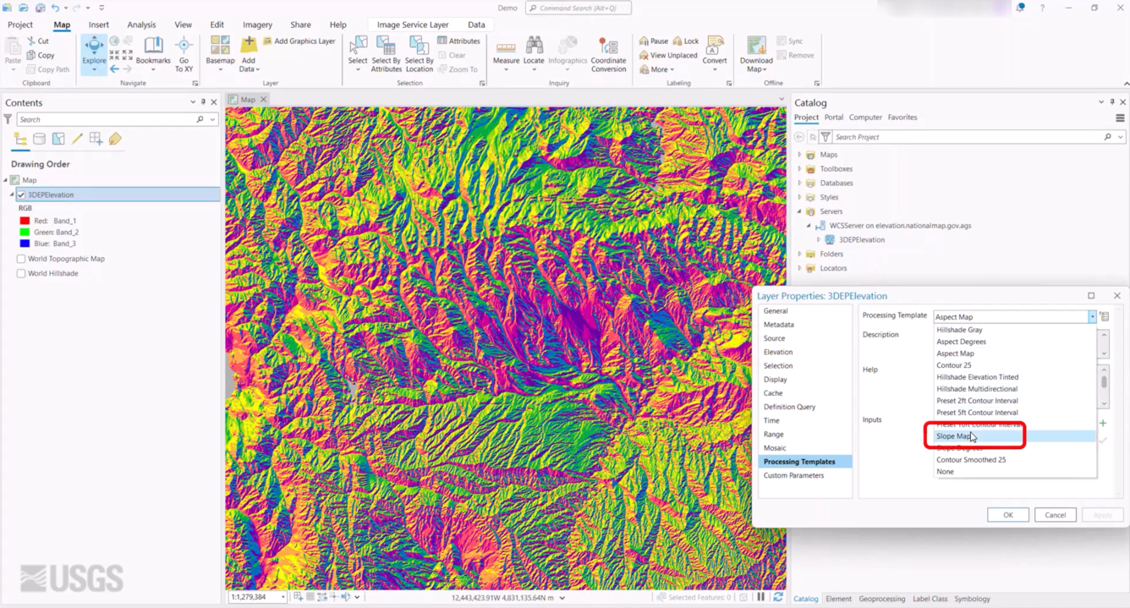
Task: Expand the Databases node in Catalog
Action: tap(799, 183)
